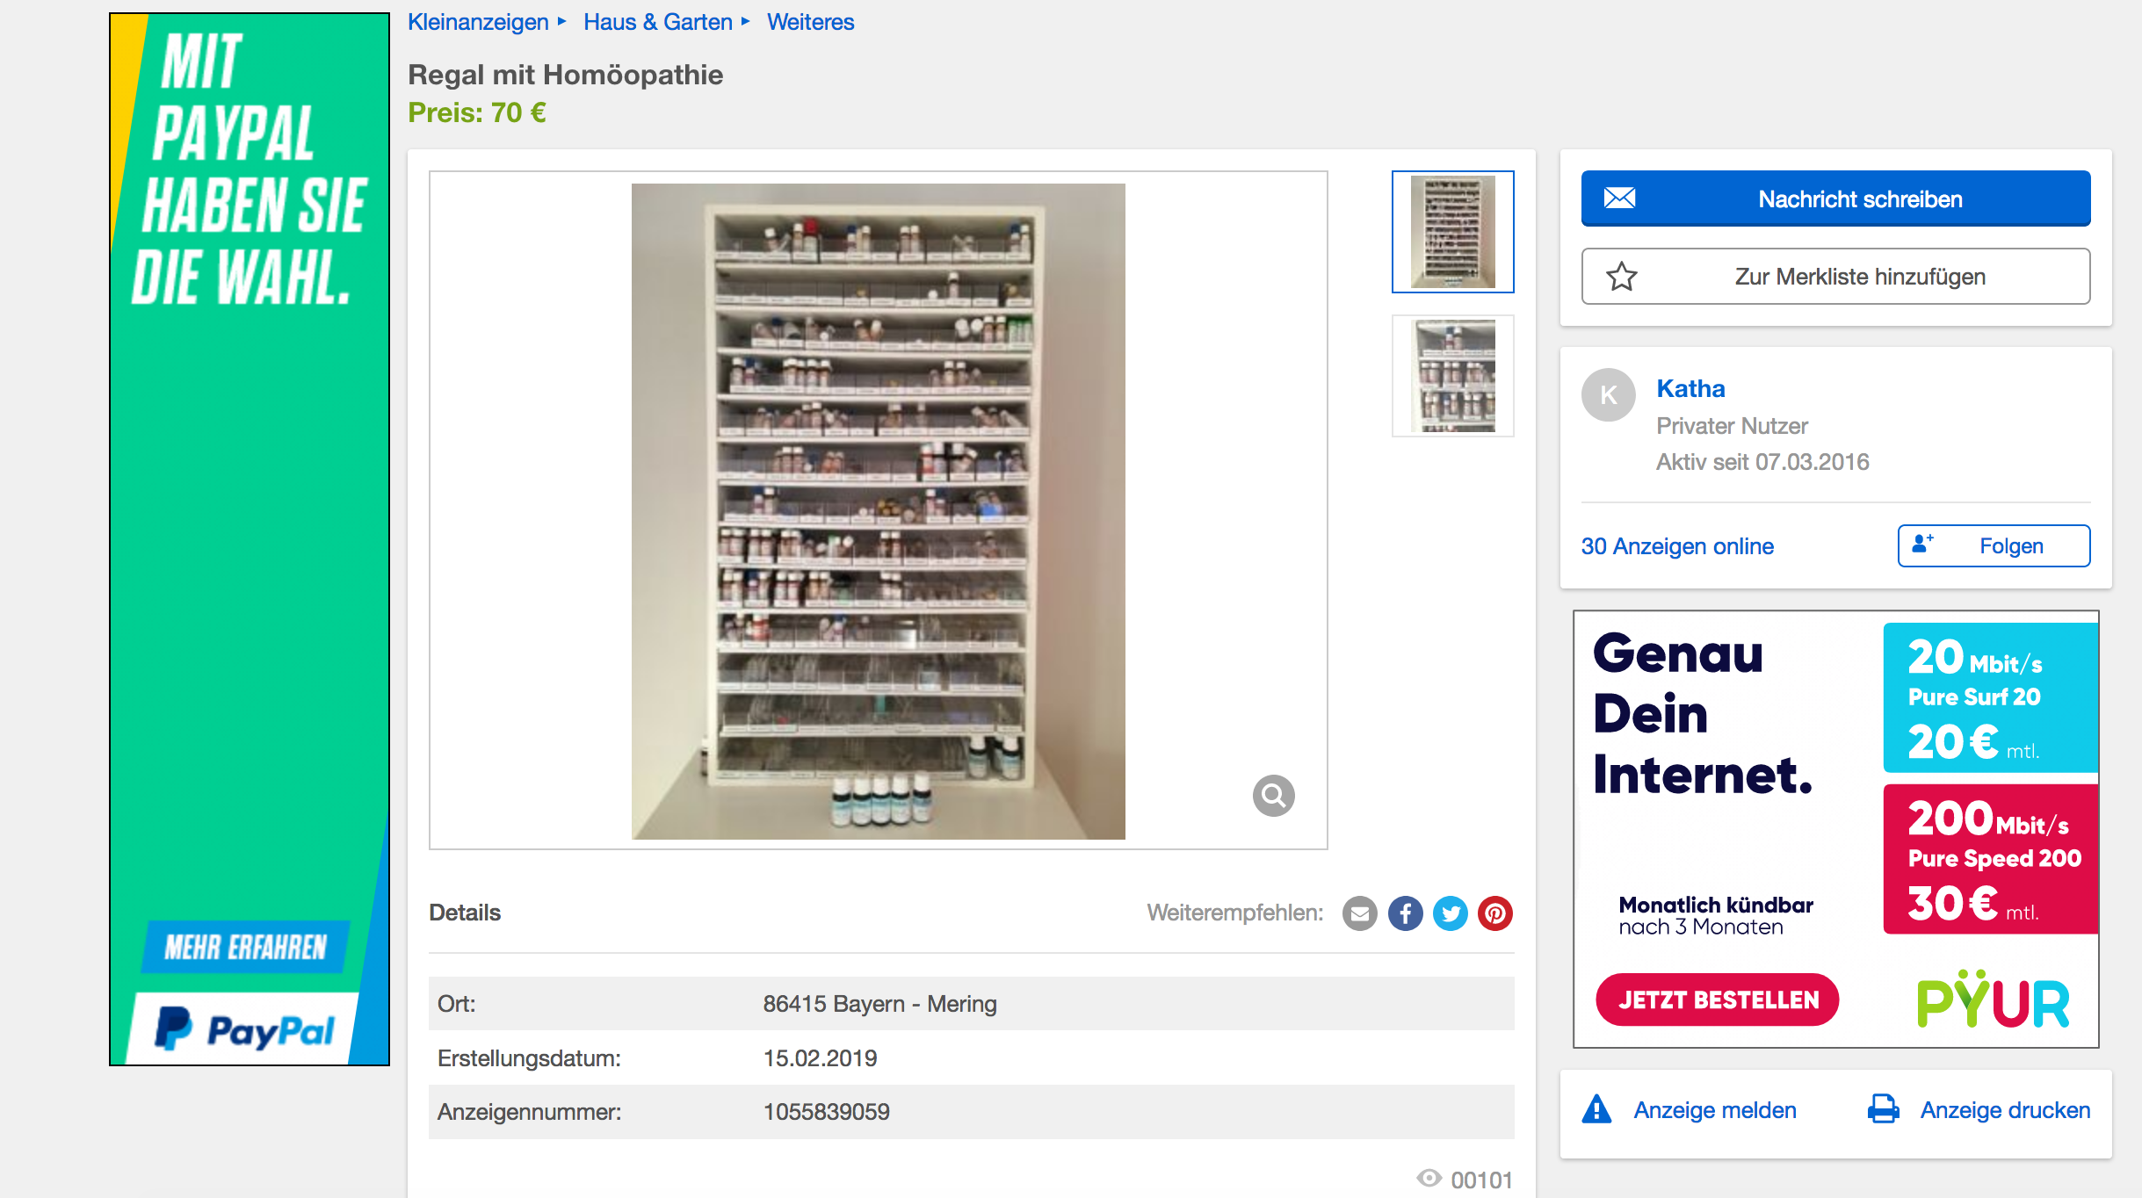This screenshot has width=2142, height=1198.
Task: Click the star icon for Merkliste
Action: 1621,277
